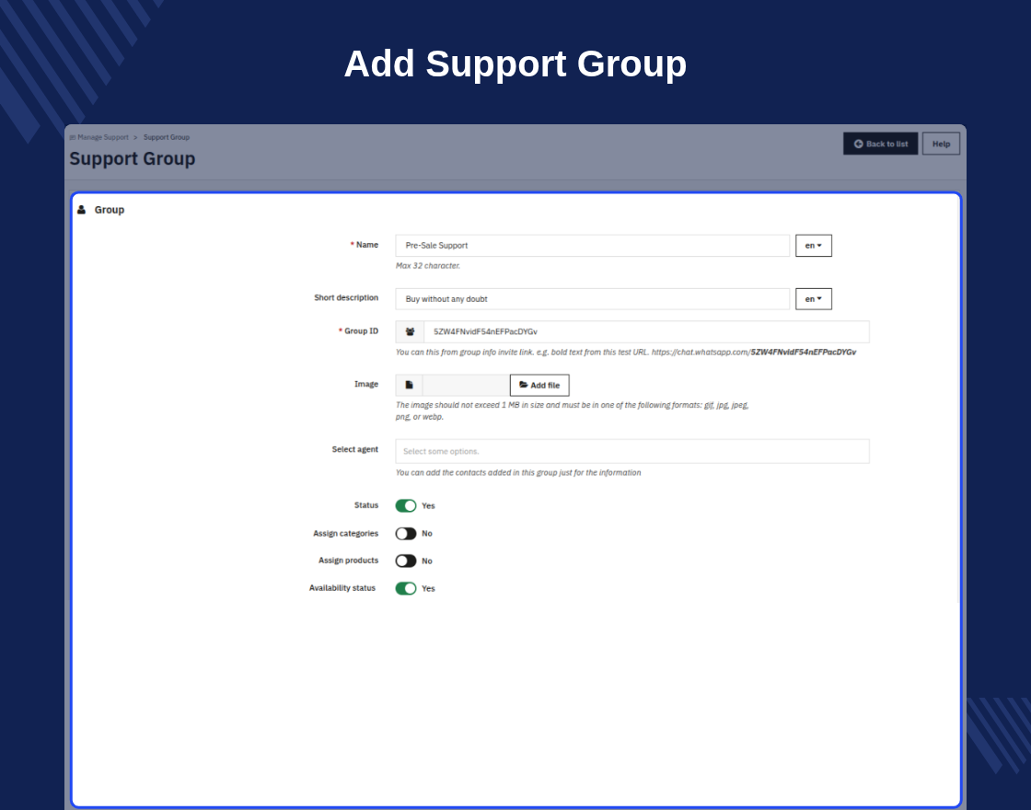This screenshot has height=810, width=1031.
Task: Click the 'No' label beside Assign products
Action: (427, 561)
